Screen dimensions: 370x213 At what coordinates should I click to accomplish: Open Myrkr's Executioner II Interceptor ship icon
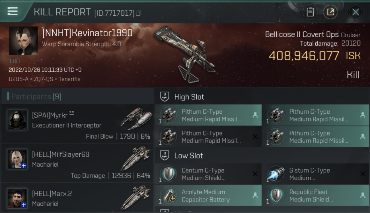[135, 118]
